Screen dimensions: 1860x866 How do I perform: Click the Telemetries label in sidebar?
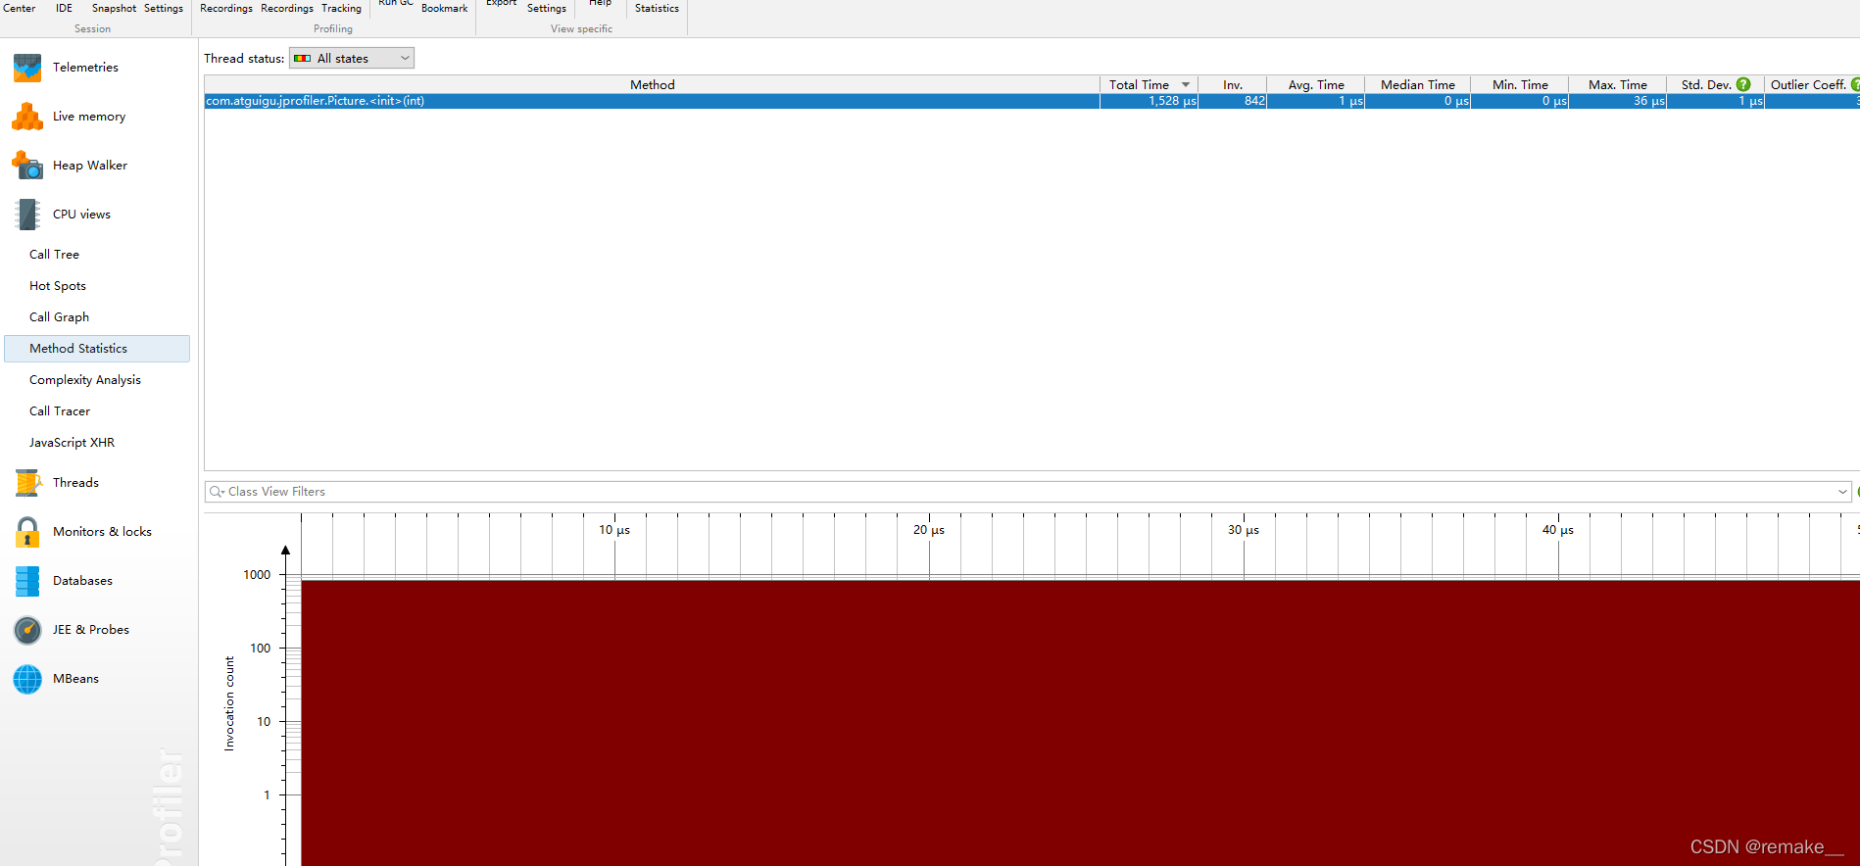coord(85,68)
